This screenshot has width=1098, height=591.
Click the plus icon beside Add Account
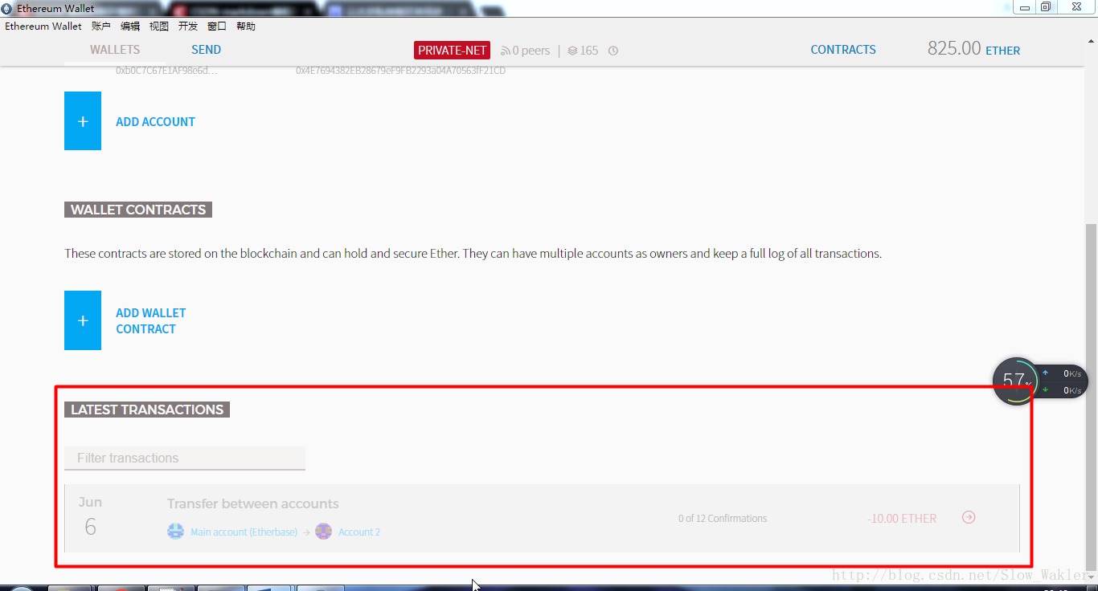pos(83,121)
